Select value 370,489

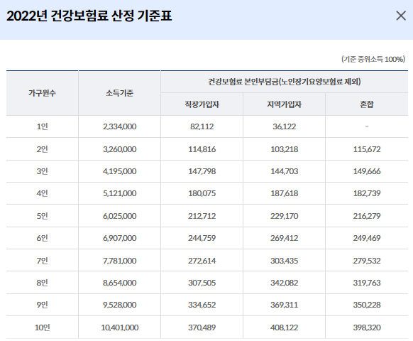pos(202,328)
